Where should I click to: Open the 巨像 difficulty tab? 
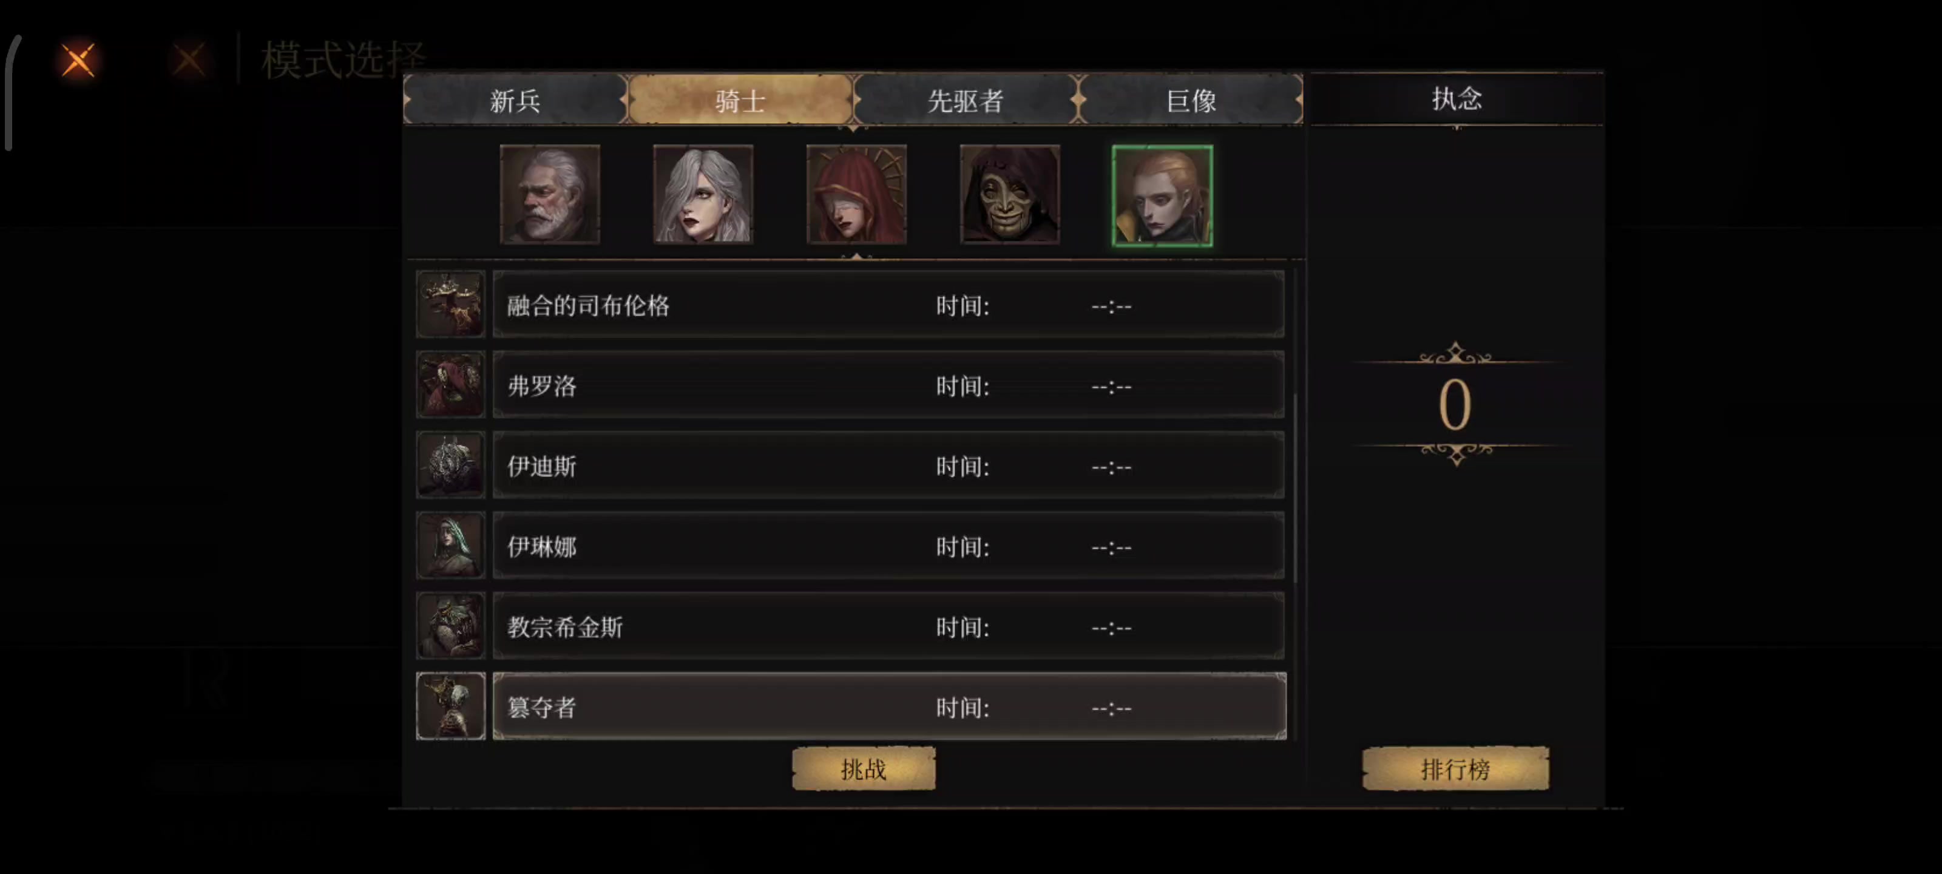(1191, 100)
